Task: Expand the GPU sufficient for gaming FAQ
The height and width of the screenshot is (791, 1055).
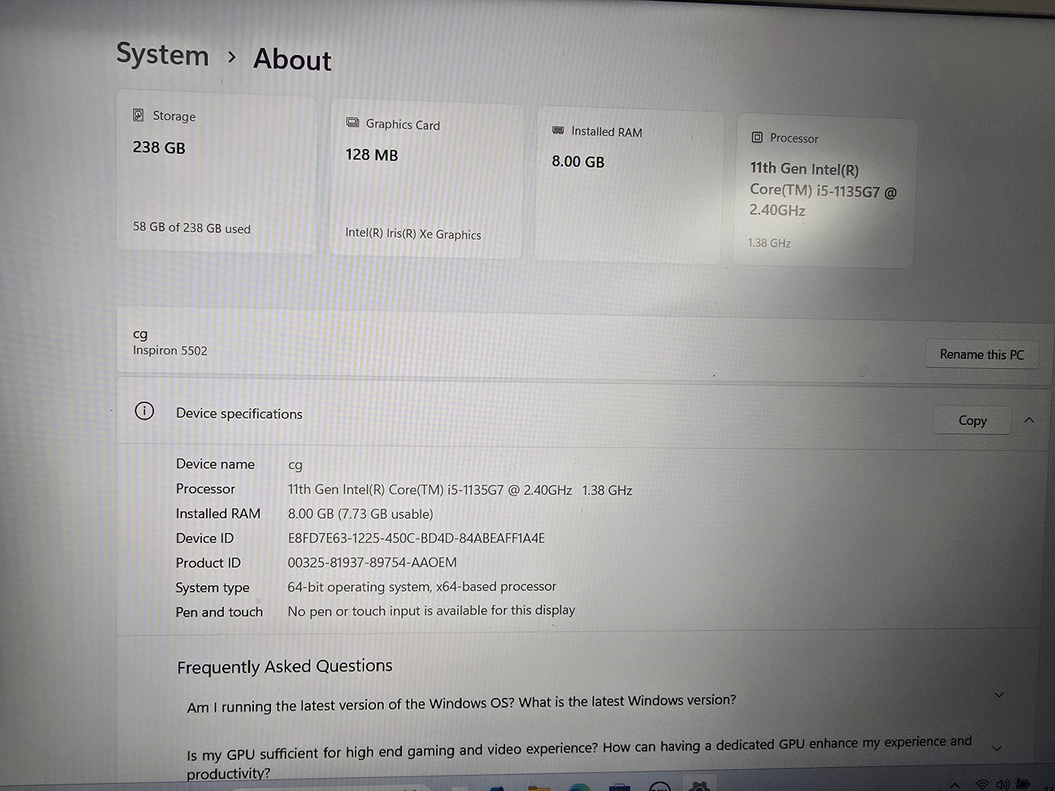Action: pos(997,749)
